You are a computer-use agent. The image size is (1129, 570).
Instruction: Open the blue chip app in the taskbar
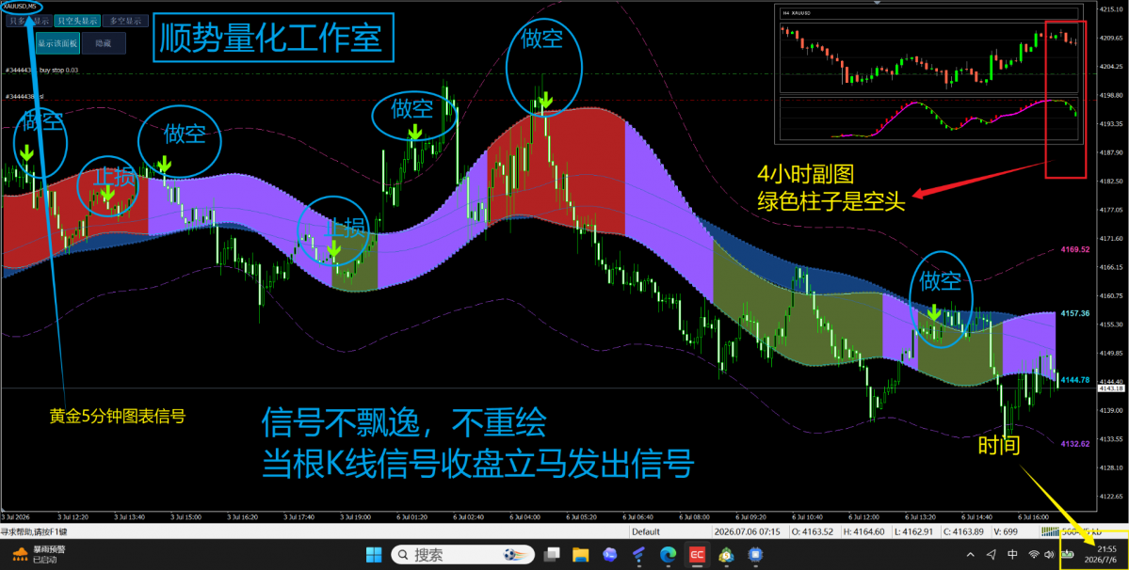[755, 554]
